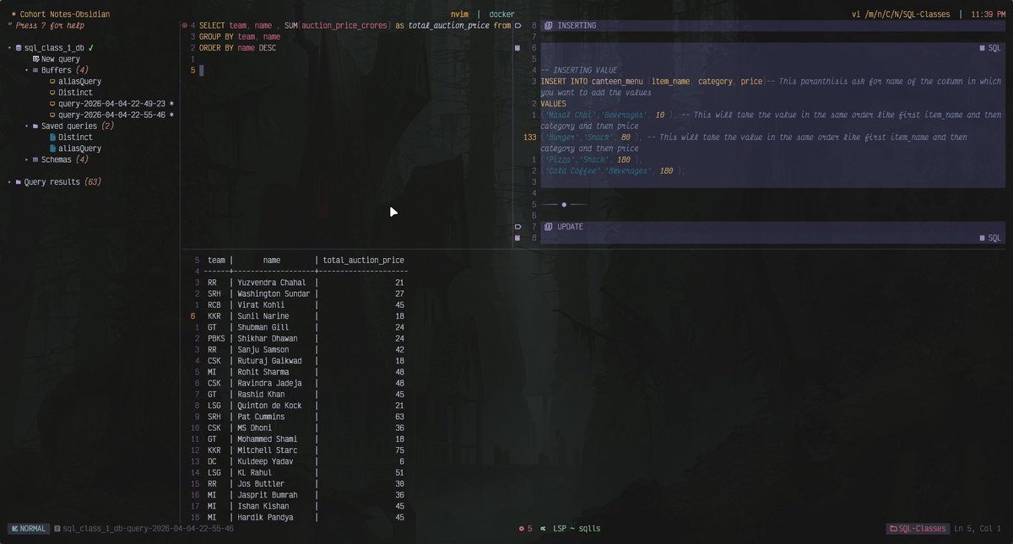Click the Ln 5, Col 1 position indicator
The image size is (1013, 544).
pos(977,529)
